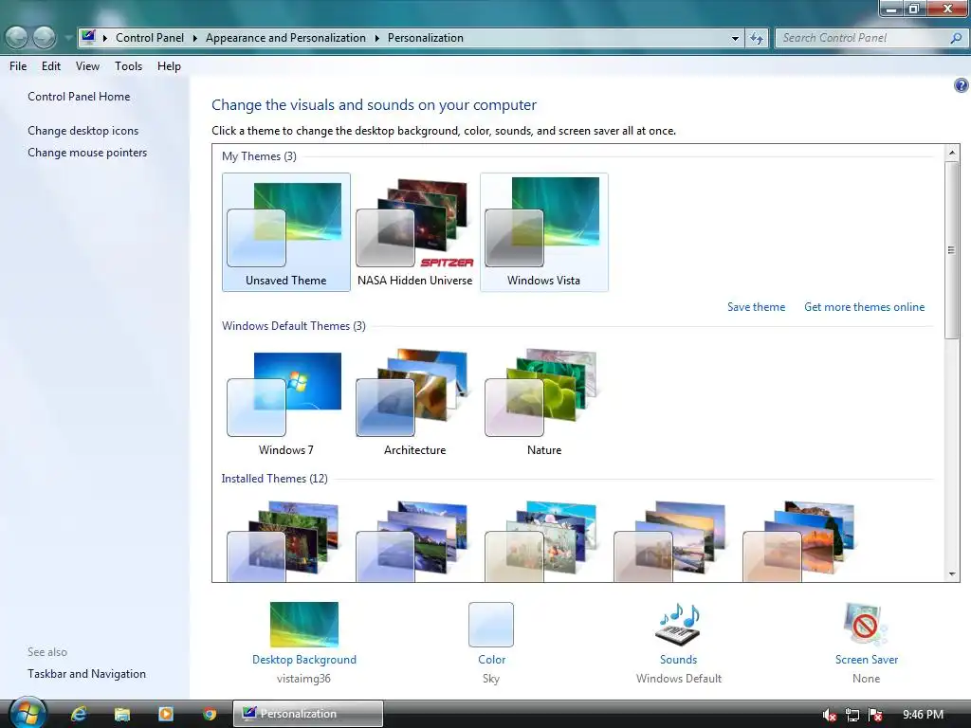Expand breadcrumb arrow after Control Panel
This screenshot has width=971, height=728.
194,38
